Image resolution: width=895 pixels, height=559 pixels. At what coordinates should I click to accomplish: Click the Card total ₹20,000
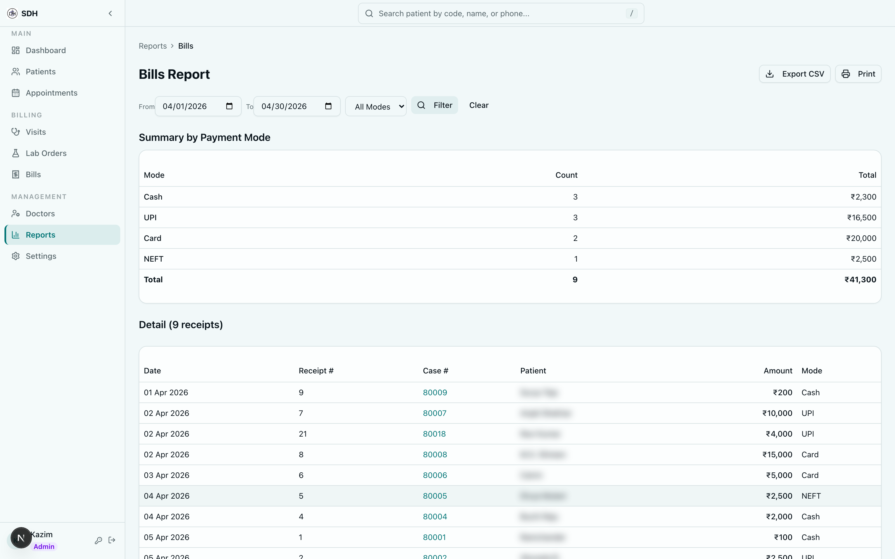(x=861, y=238)
